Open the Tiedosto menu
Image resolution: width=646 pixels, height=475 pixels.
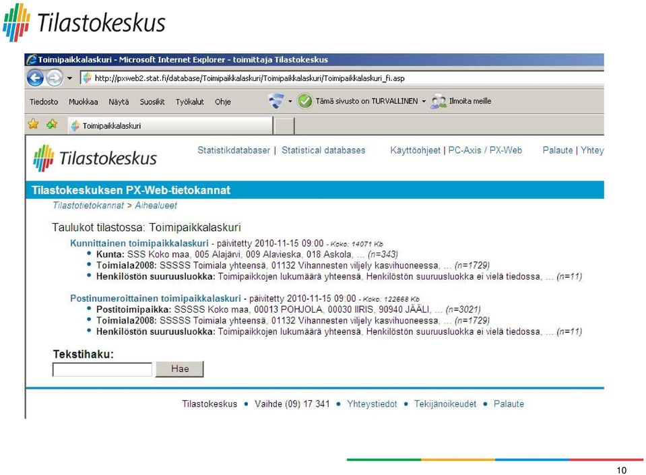pos(44,102)
